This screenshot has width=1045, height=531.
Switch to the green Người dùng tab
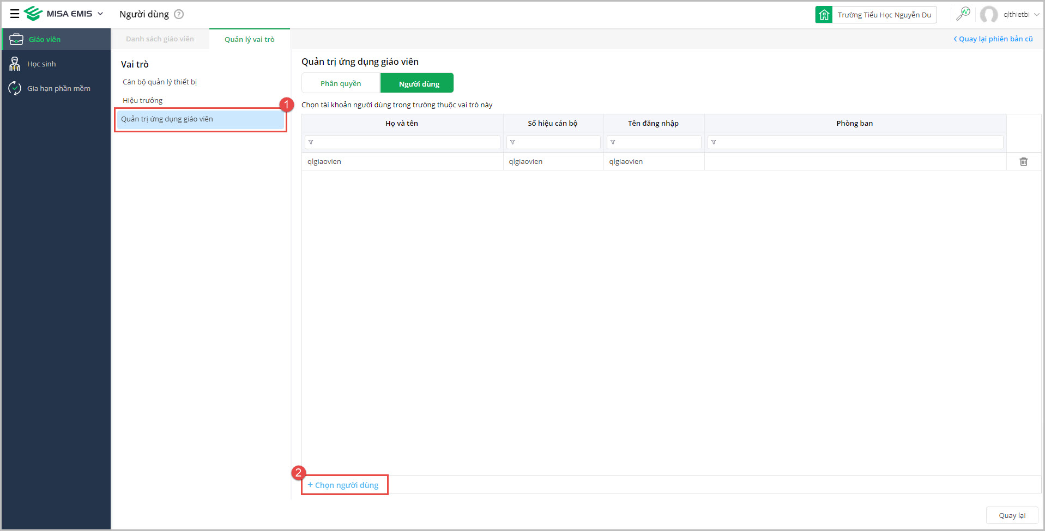[x=417, y=83]
